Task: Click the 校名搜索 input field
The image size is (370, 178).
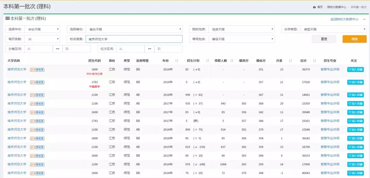Action: click(x=134, y=39)
